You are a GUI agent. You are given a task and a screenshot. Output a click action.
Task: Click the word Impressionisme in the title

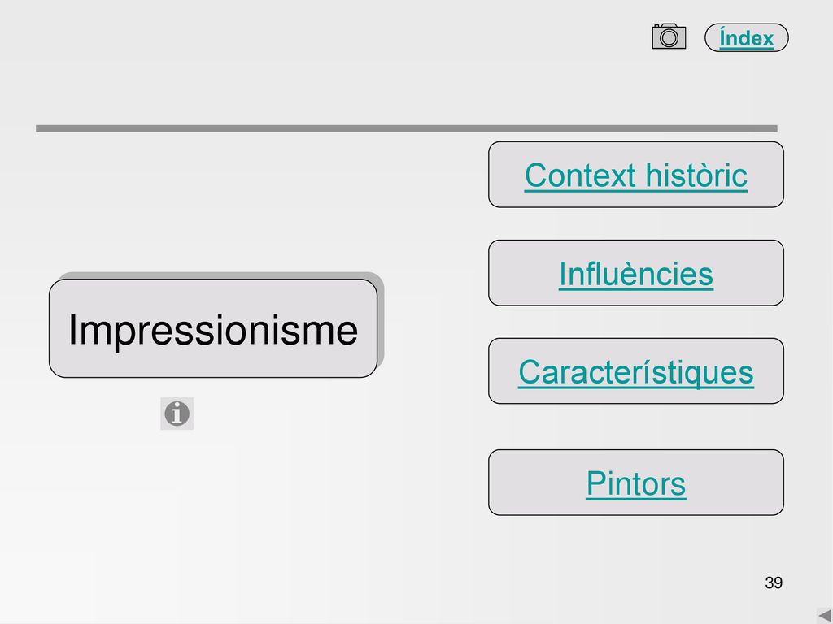(213, 330)
